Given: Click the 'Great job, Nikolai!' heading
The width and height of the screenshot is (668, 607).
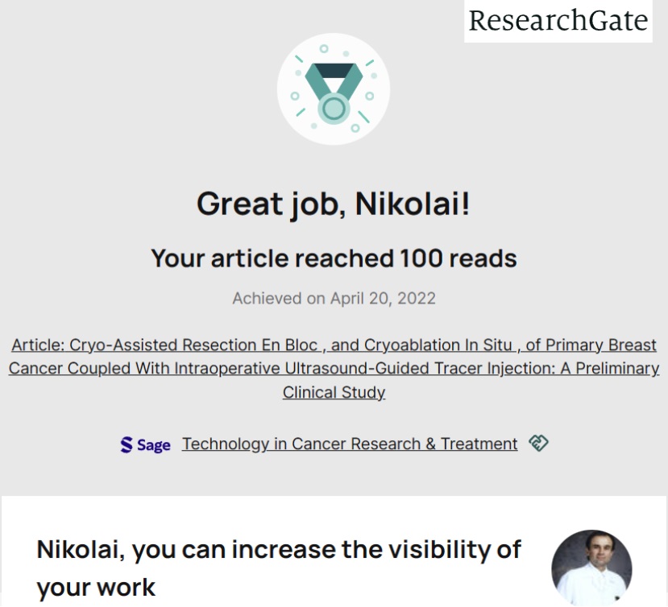Looking at the screenshot, I should [334, 204].
